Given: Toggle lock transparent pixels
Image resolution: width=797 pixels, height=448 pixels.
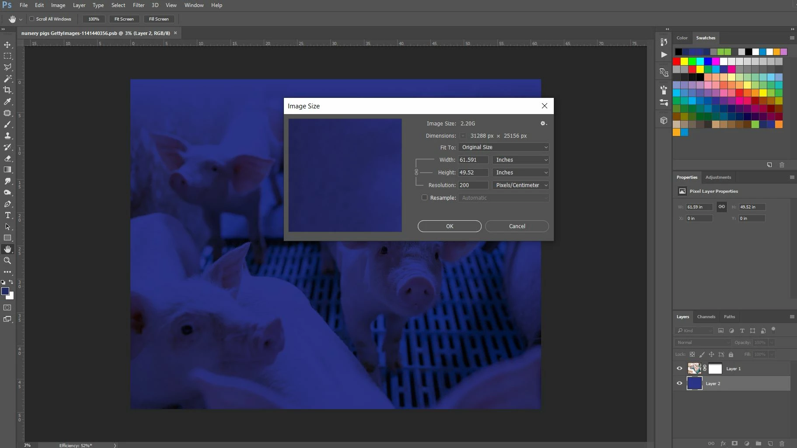Looking at the screenshot, I should tap(692, 354).
